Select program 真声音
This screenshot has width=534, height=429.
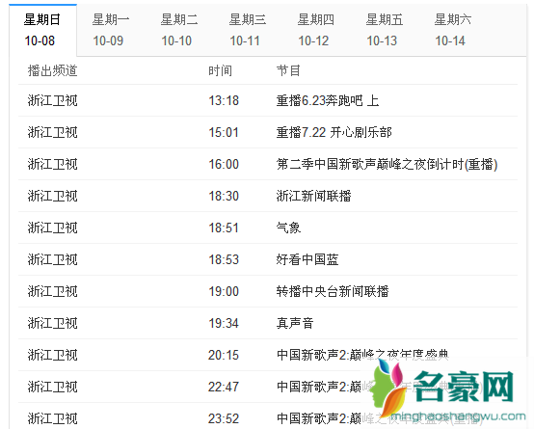(x=295, y=323)
